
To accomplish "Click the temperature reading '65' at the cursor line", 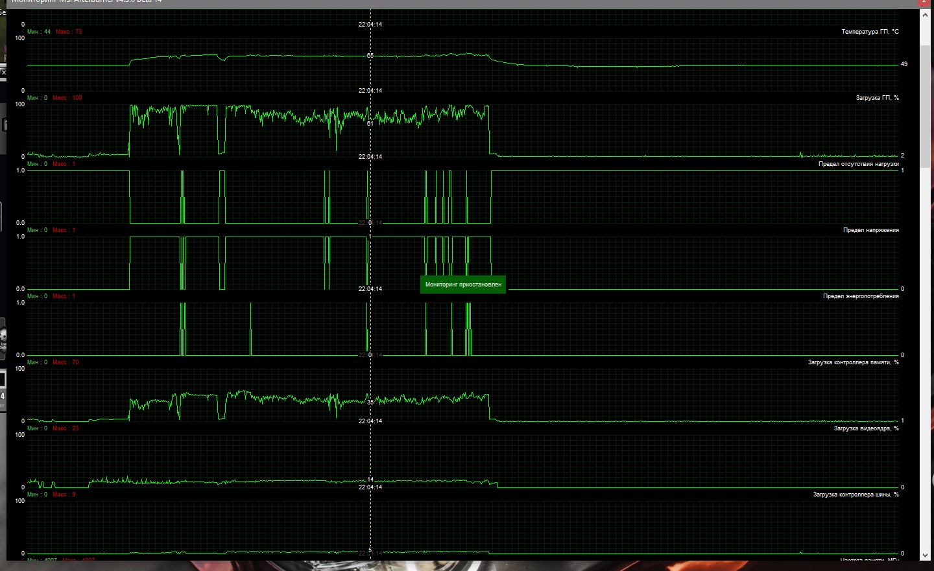I will [x=370, y=56].
